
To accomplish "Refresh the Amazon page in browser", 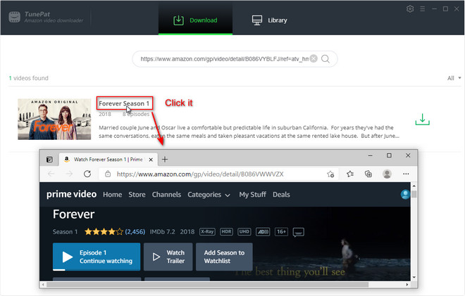I will click(87, 174).
